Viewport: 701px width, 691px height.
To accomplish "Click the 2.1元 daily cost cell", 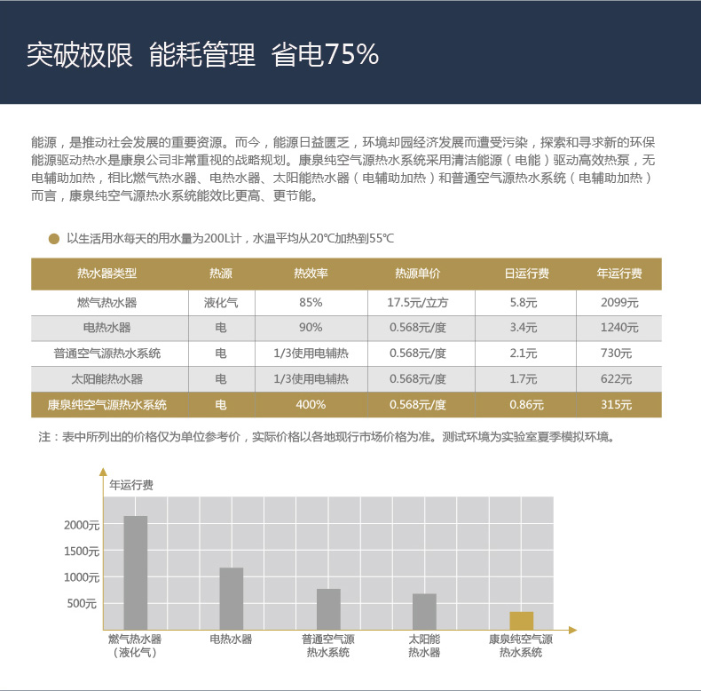I will 524,353.
